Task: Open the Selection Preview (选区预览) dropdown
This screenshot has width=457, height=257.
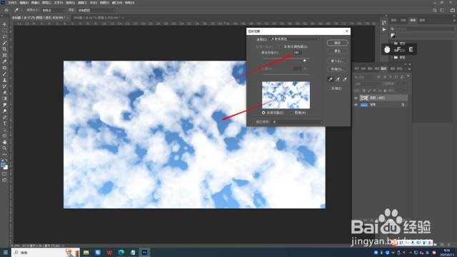Action: click(x=297, y=122)
